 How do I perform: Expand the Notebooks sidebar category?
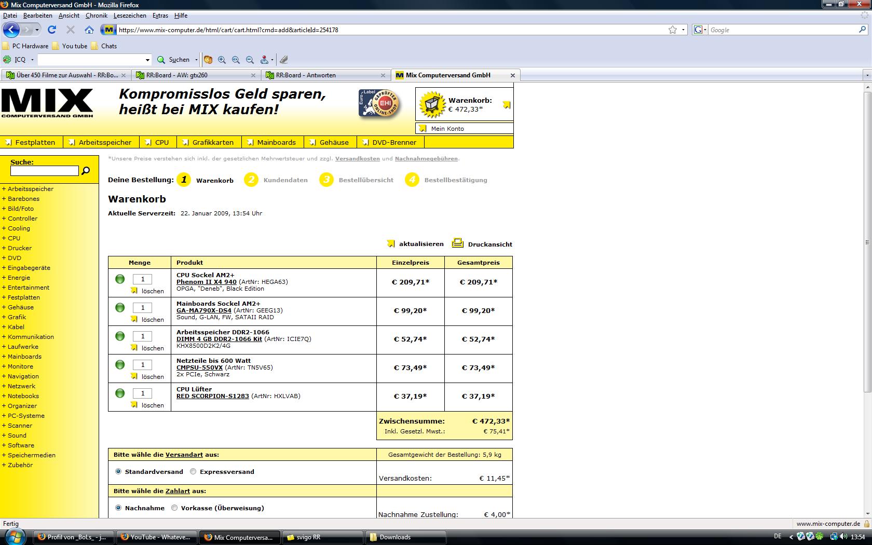tap(21, 396)
